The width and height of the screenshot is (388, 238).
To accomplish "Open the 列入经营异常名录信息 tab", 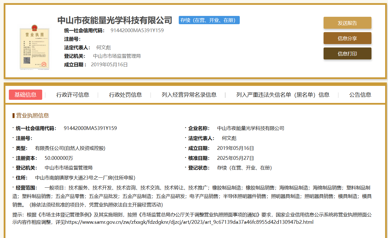I will (x=189, y=95).
